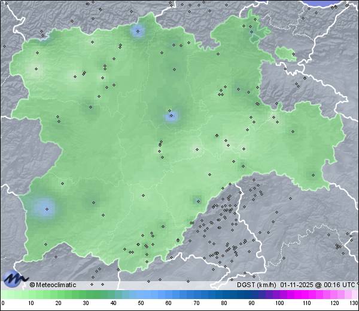Click the pale blue spot in south-central area
Screen dimensions: 359x311
pos(196,199)
